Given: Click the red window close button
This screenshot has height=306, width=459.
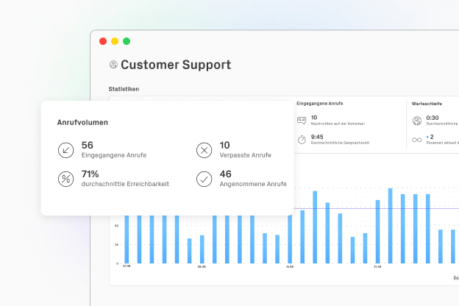Looking at the screenshot, I should click(x=103, y=41).
